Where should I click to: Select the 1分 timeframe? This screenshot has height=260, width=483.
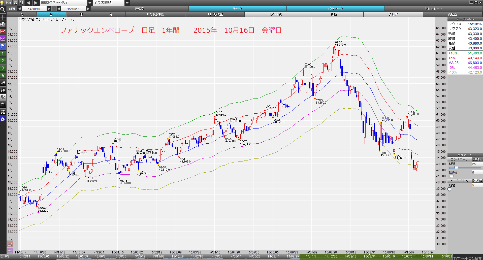(21, 14)
